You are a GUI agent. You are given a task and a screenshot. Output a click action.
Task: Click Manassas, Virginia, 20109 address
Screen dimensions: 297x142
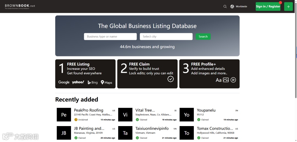88,133
